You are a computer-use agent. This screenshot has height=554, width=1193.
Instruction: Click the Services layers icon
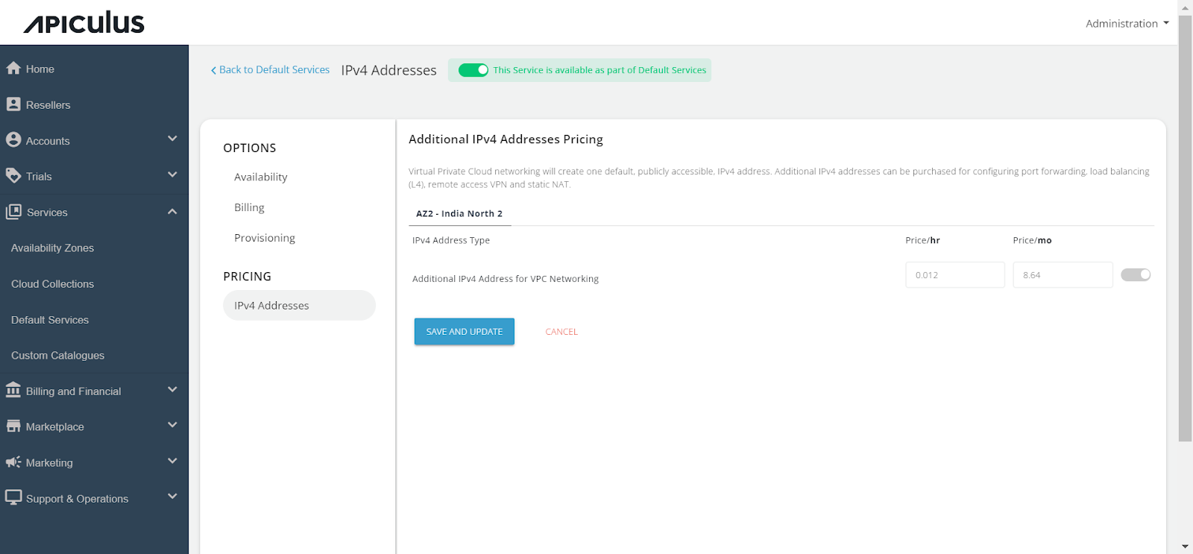(x=13, y=212)
